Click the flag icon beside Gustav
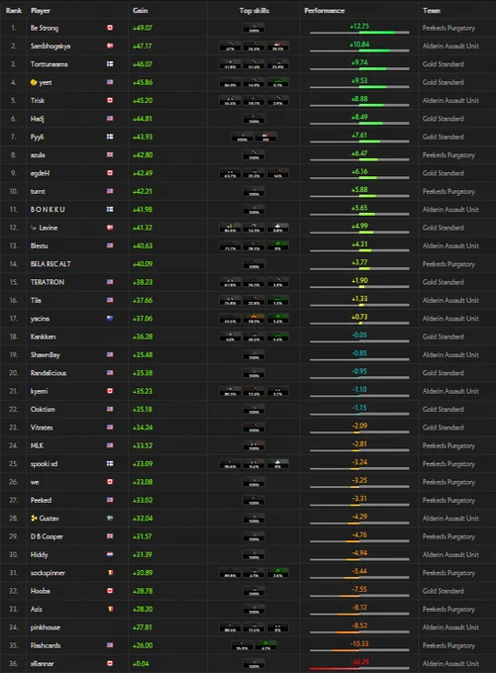The width and height of the screenshot is (496, 673). pyautogui.click(x=110, y=518)
